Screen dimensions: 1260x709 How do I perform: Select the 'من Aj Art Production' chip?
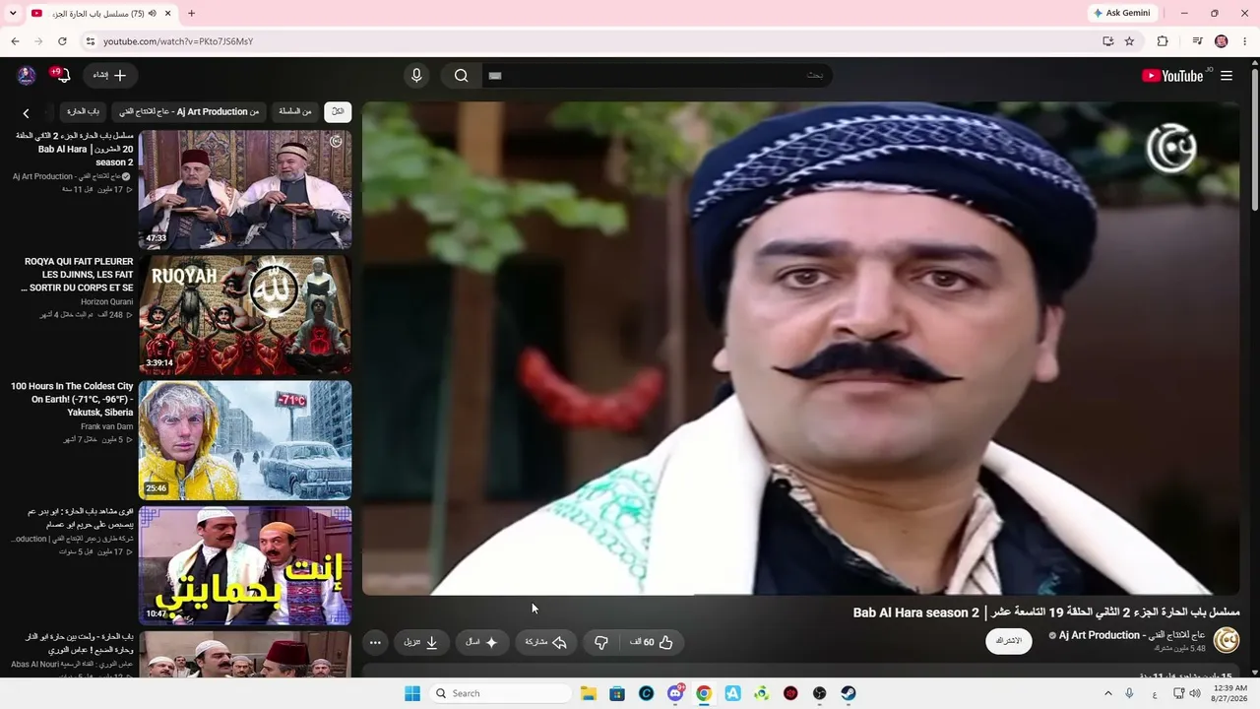pyautogui.click(x=189, y=111)
